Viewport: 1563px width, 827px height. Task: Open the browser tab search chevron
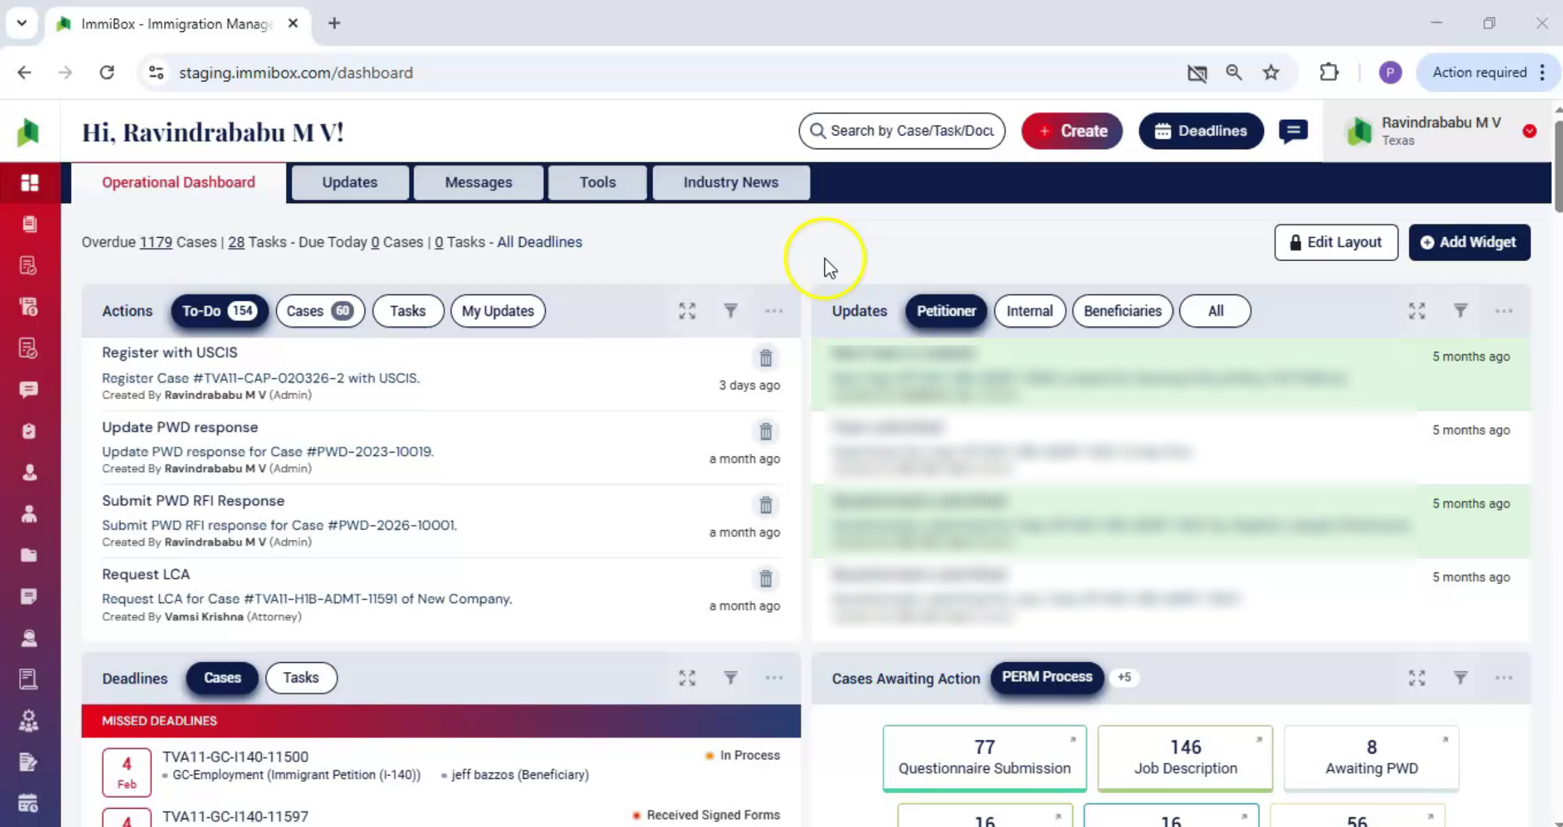tap(21, 23)
